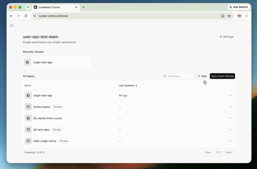257x169 pixels.
Task: Click Private badge on jtb-test-repo
Action: (x=57, y=129)
